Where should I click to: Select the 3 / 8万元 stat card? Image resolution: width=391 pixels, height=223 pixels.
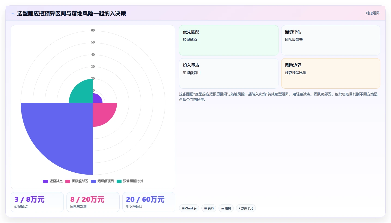point(37,202)
